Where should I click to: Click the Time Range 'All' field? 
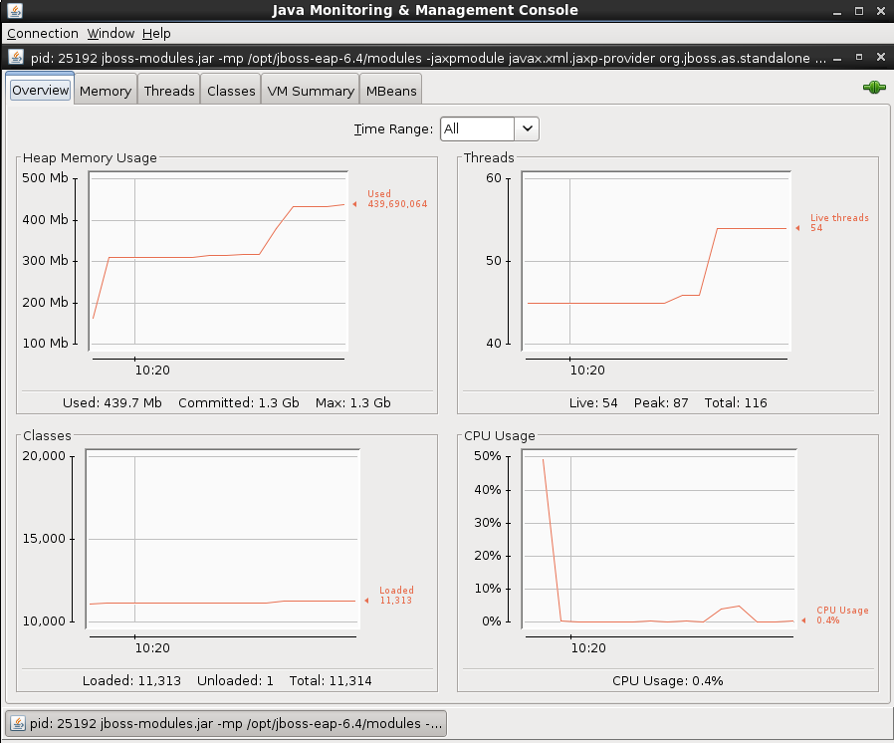tap(477, 128)
